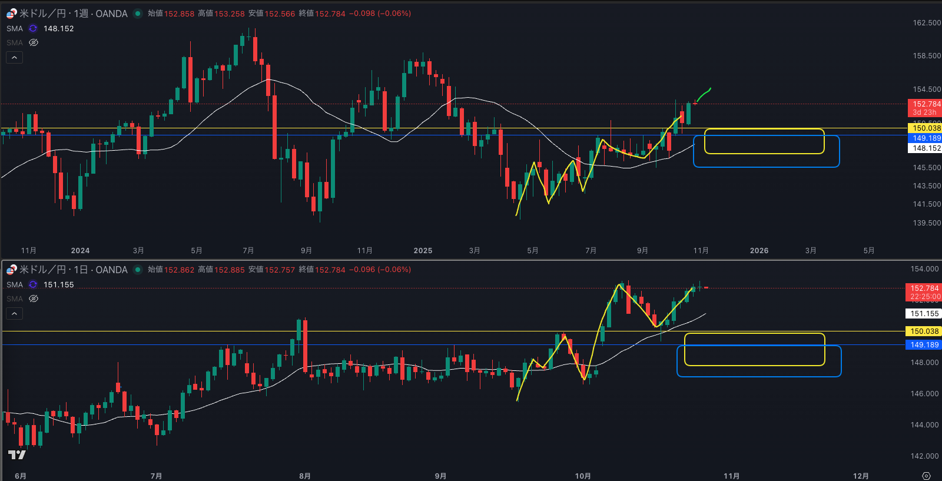
Task: Select the green arrow drawing on weekly chart
Action: pyautogui.click(x=704, y=93)
